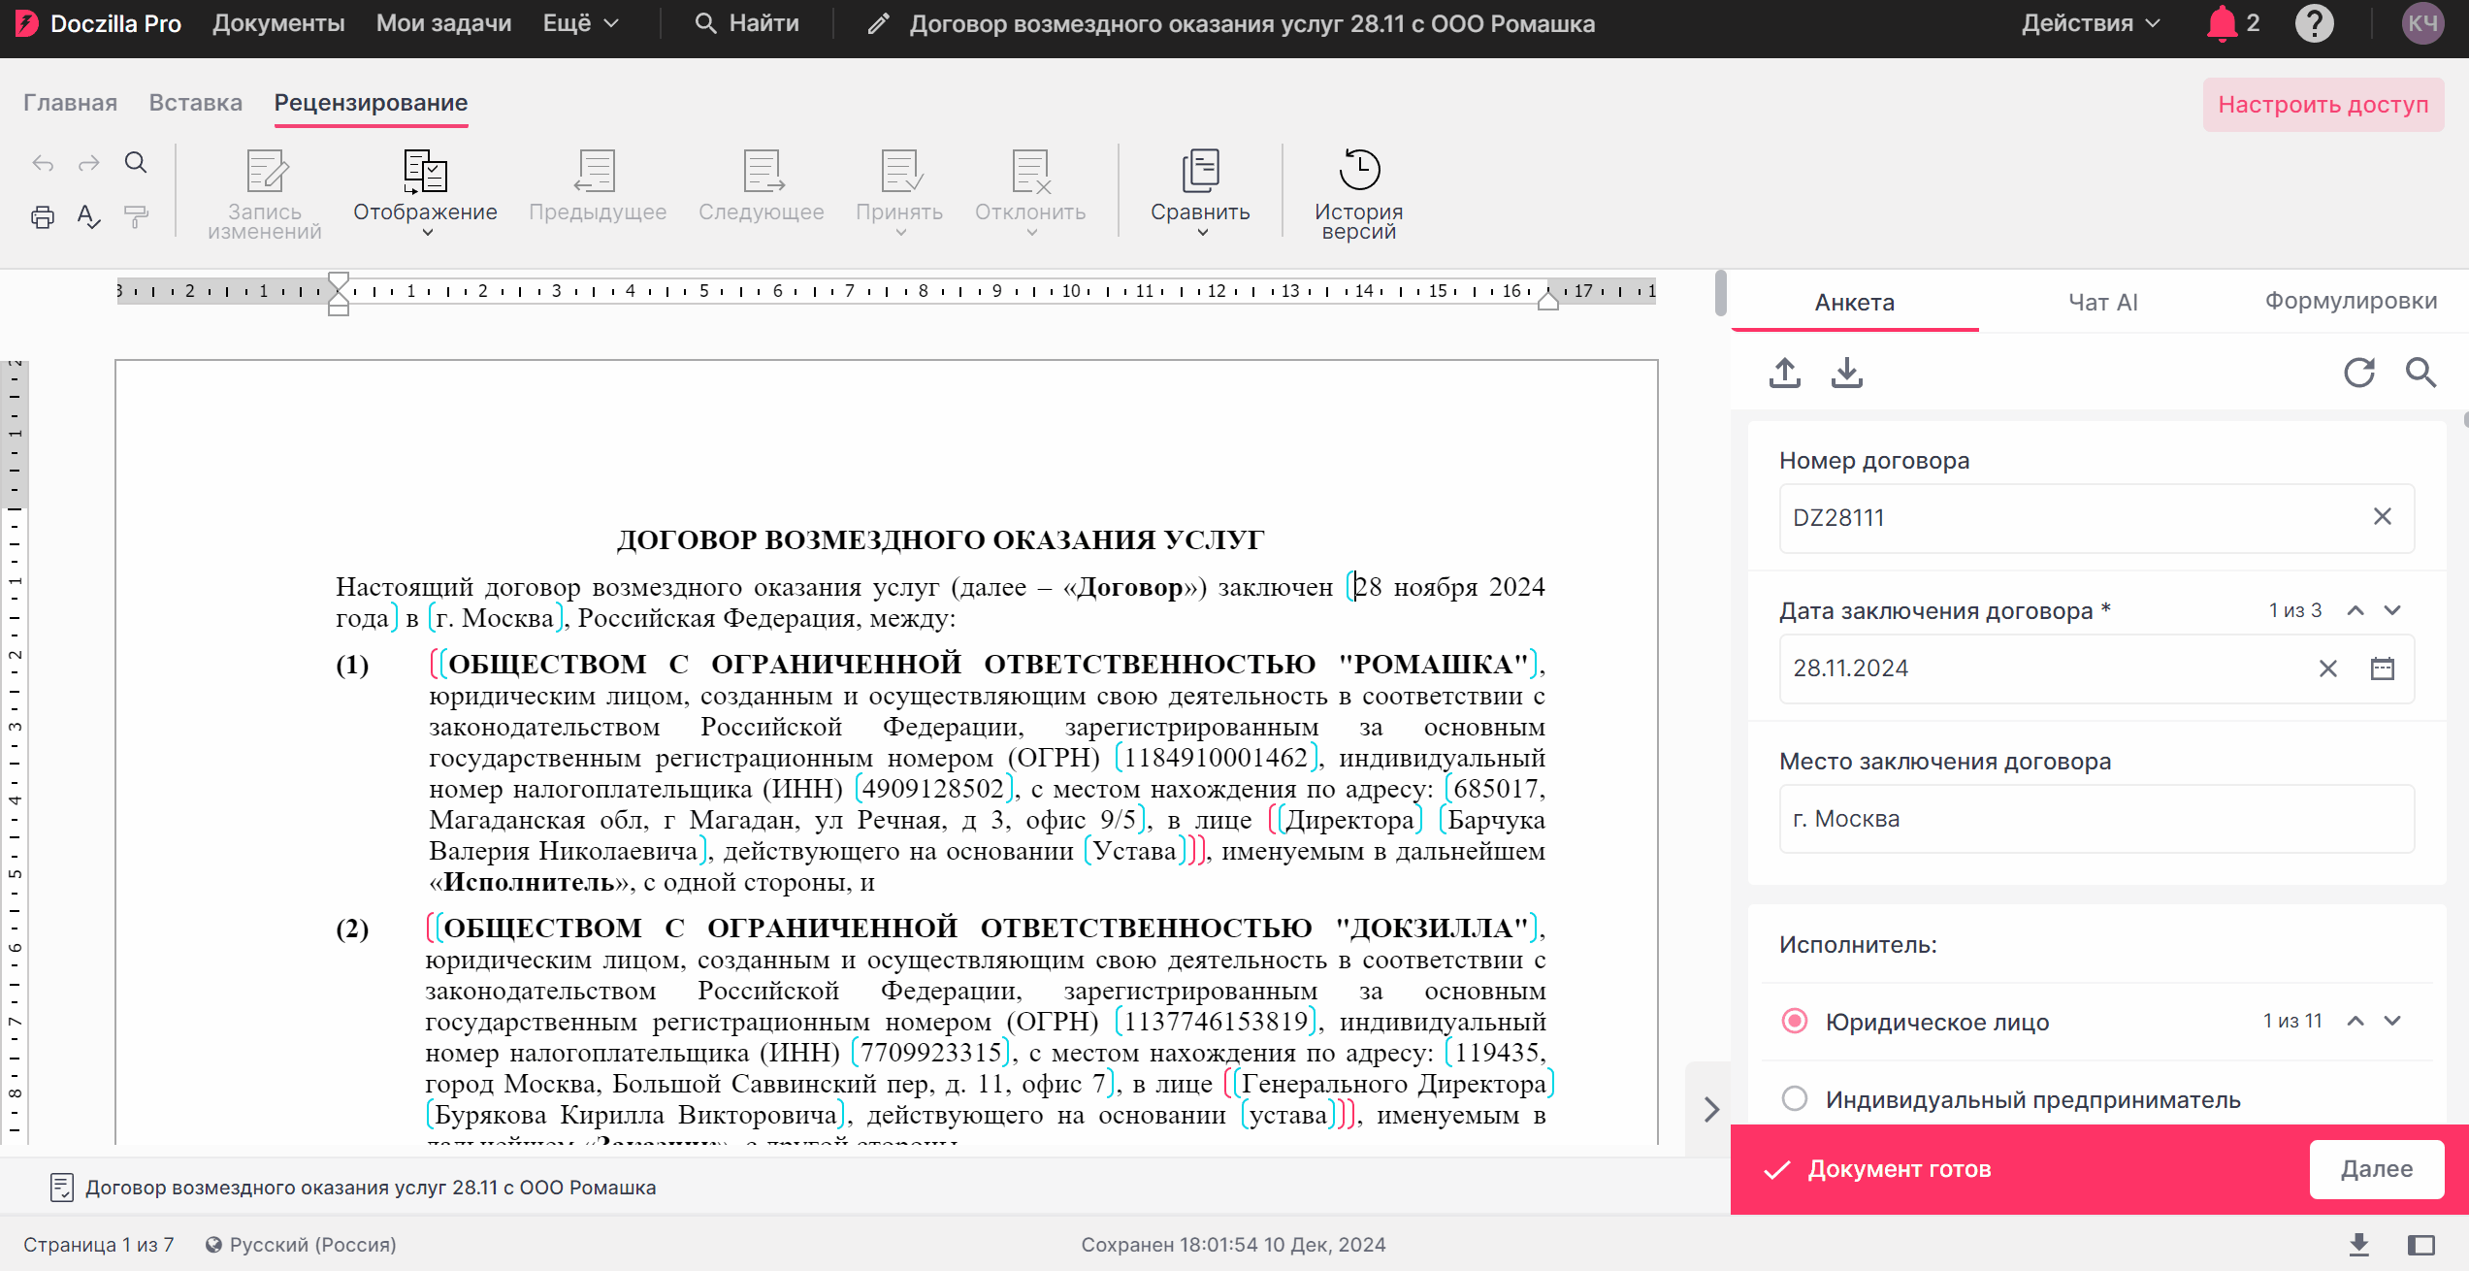Viewport: 2469px width, 1271px height.
Task: Click the toolbar search magnifier icon
Action: (136, 162)
